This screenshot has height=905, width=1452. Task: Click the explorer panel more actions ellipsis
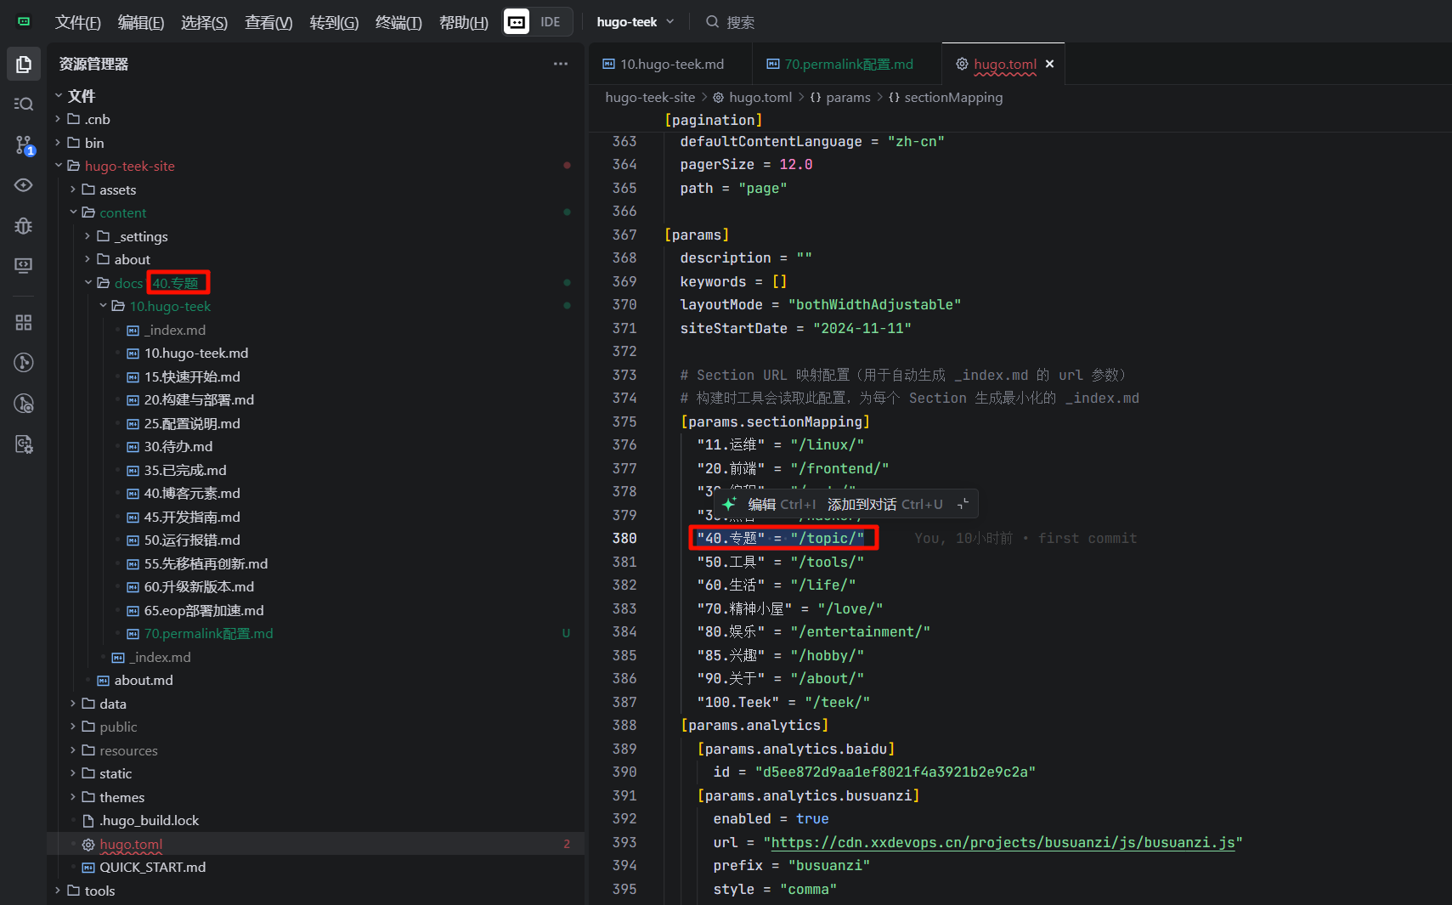[x=560, y=64]
